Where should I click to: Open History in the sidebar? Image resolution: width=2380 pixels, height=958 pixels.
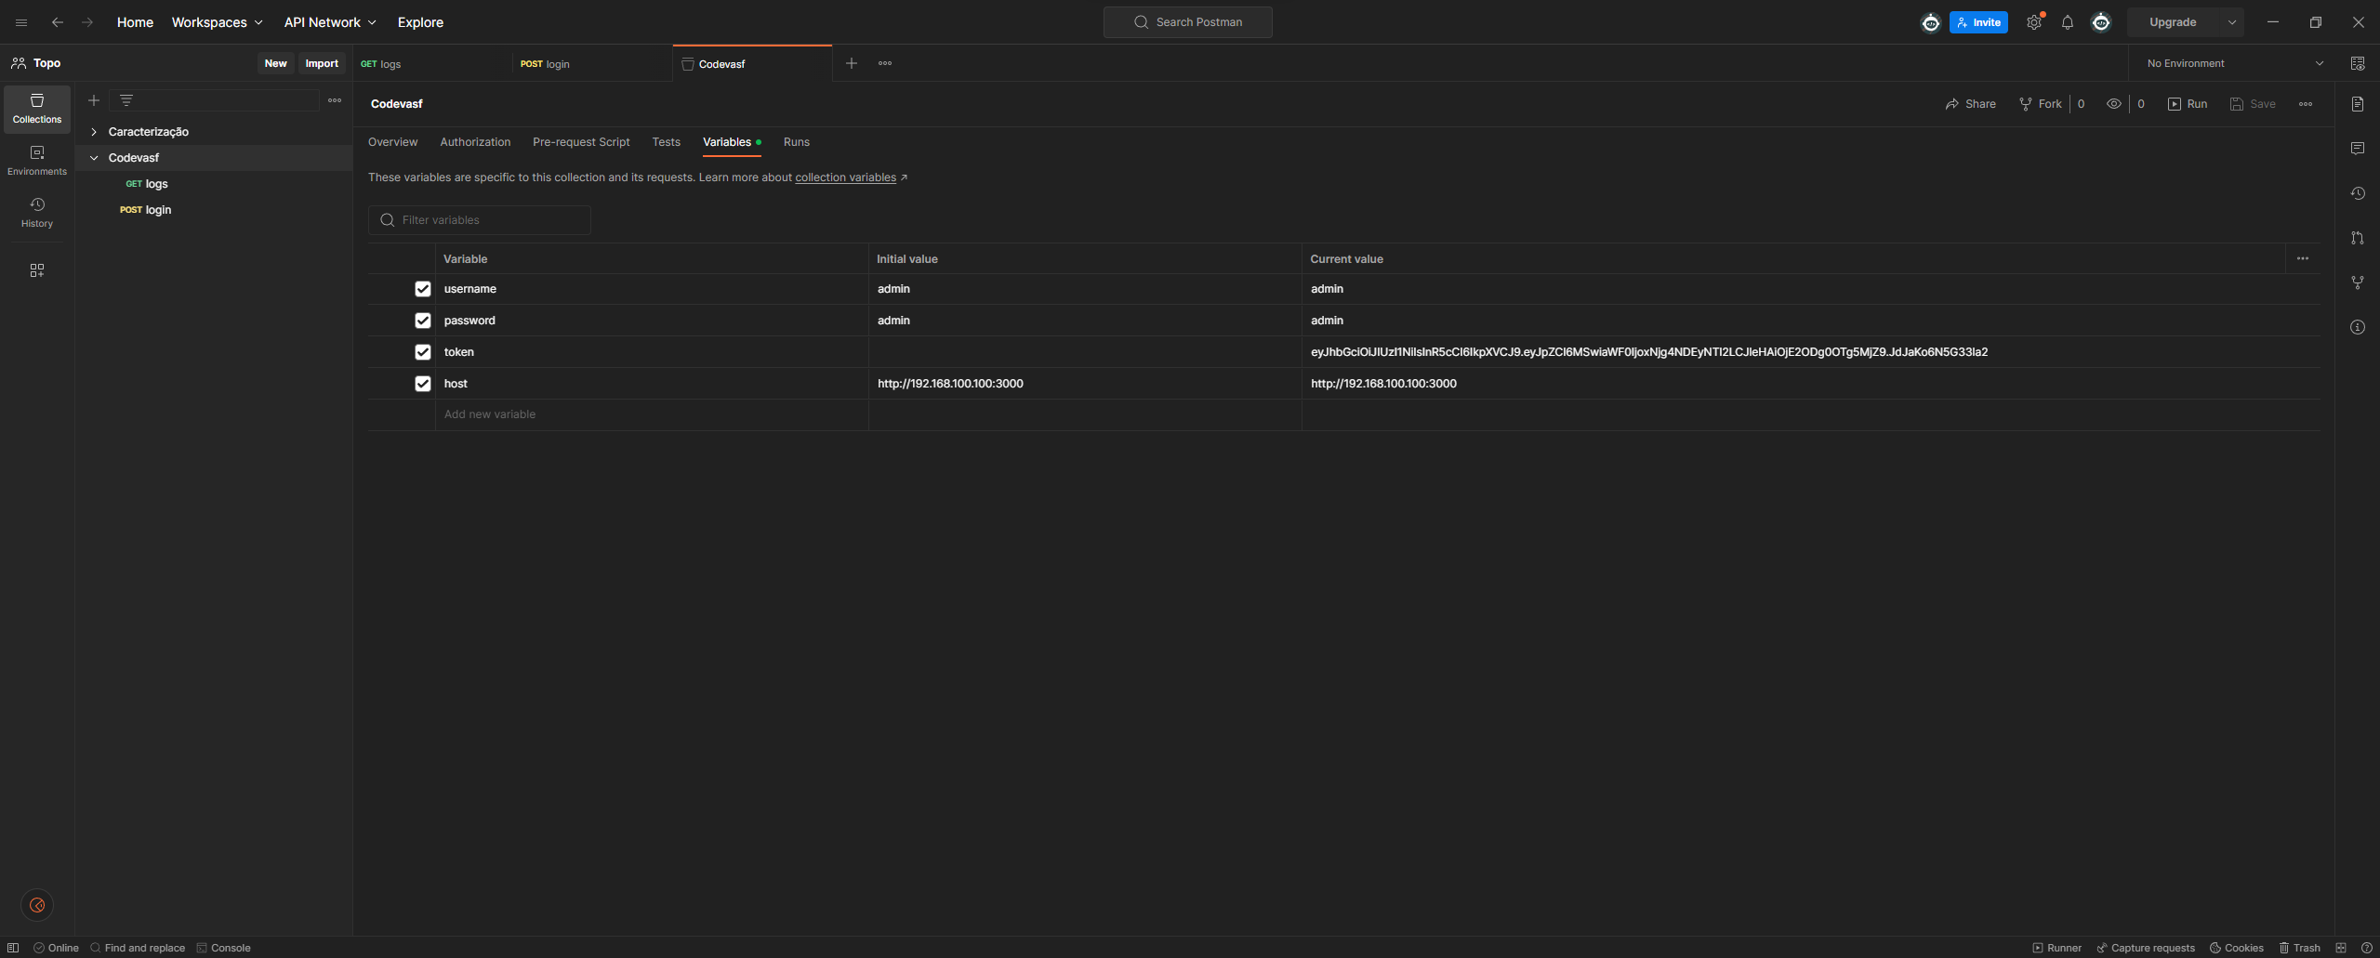coord(37,213)
